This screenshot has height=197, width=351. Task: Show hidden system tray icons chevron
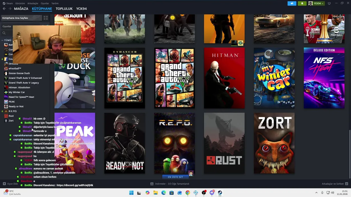click(316, 193)
